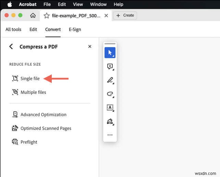The height and width of the screenshot is (177, 220).
Task: Open the View menu
Action: (x=78, y=4)
